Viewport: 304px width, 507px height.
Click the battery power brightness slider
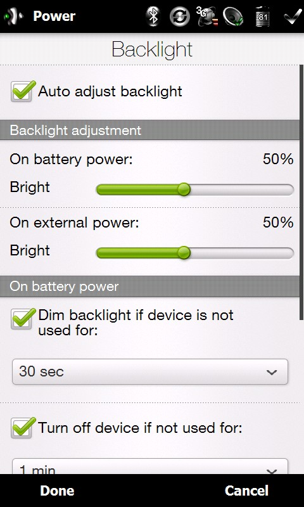[195, 189]
